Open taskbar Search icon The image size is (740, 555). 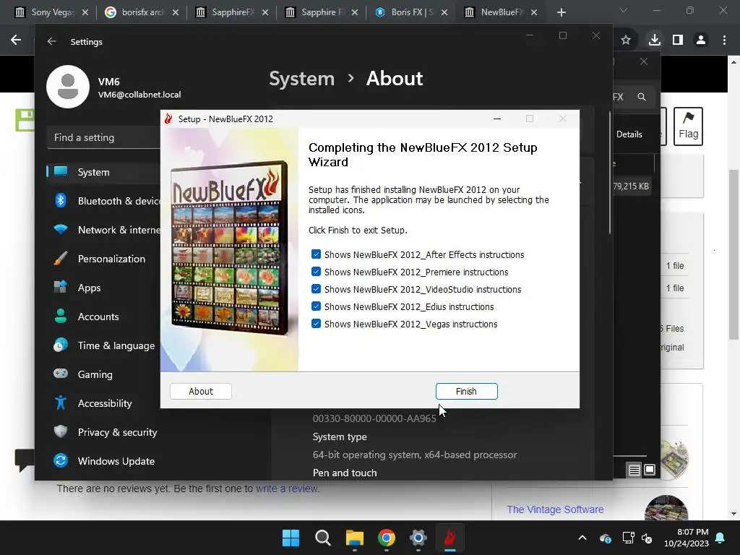[x=323, y=538]
